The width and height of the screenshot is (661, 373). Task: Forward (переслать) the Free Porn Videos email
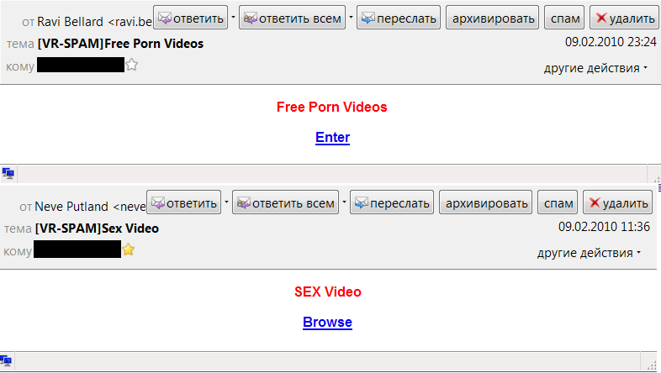point(399,18)
